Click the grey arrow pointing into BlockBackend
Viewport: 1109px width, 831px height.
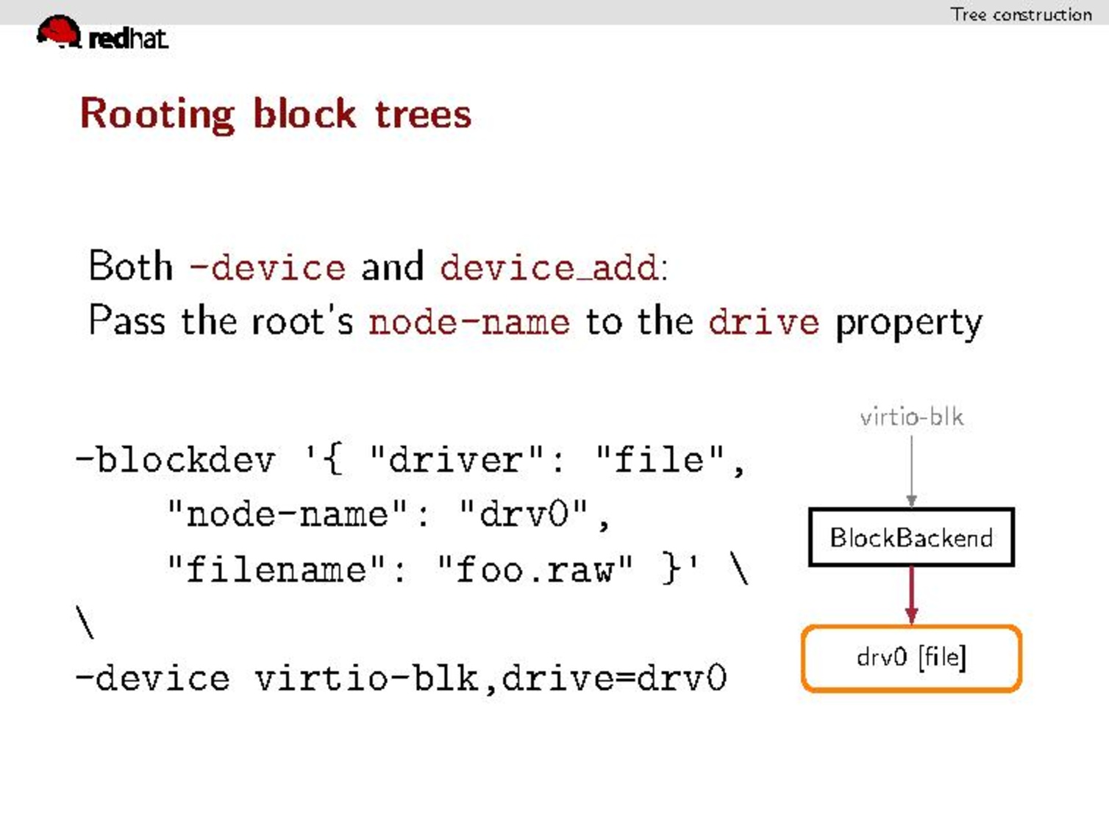[x=911, y=470]
